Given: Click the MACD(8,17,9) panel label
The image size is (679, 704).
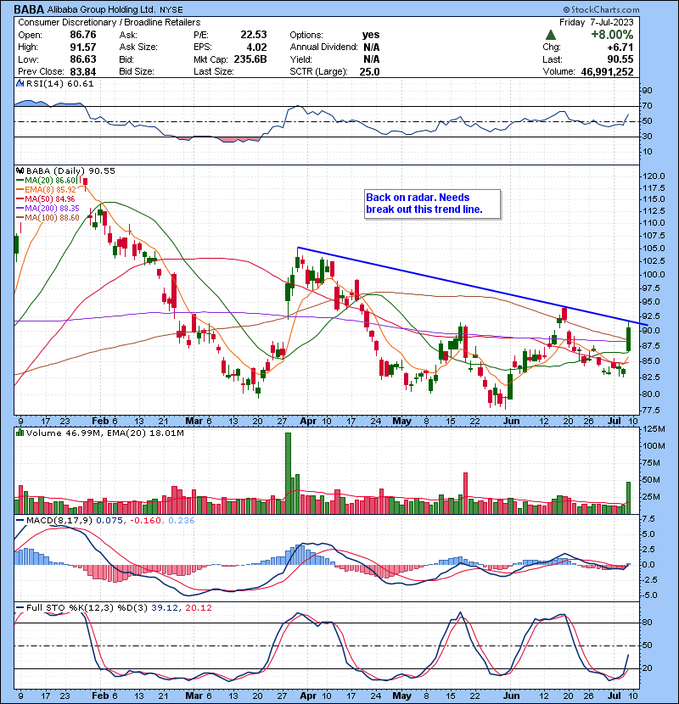Looking at the screenshot, I should 59,521.
